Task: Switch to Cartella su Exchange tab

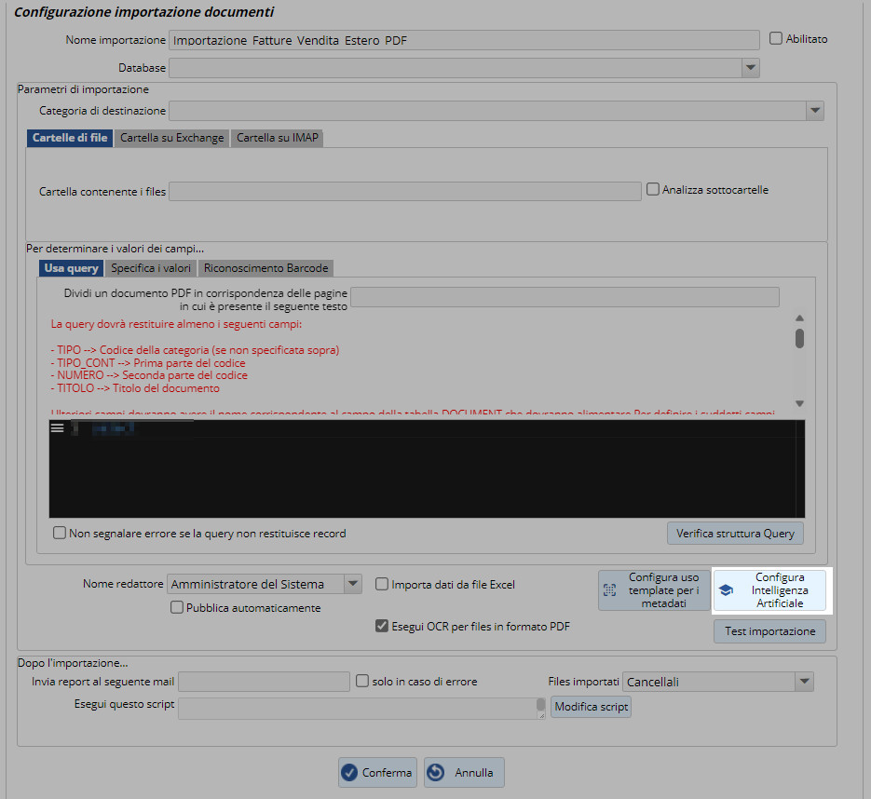Action: click(172, 138)
